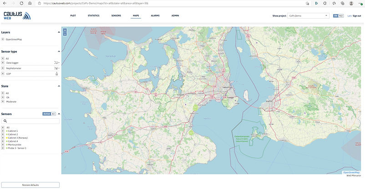Viewport: 365px width, 190px height.
Task: Check the Cabinet 4 sensor
Action: [x=3, y=141]
